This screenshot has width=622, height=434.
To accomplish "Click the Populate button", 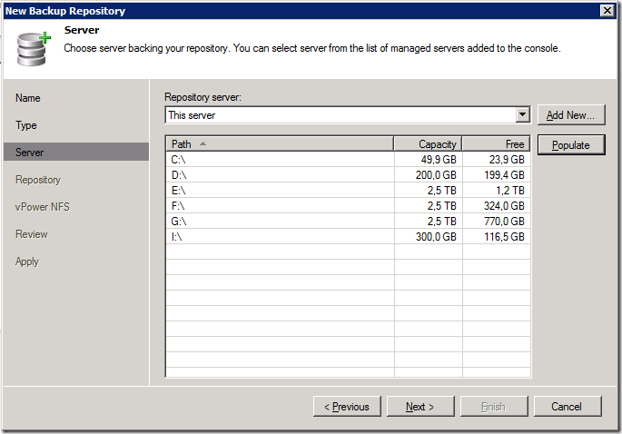I will (570, 145).
